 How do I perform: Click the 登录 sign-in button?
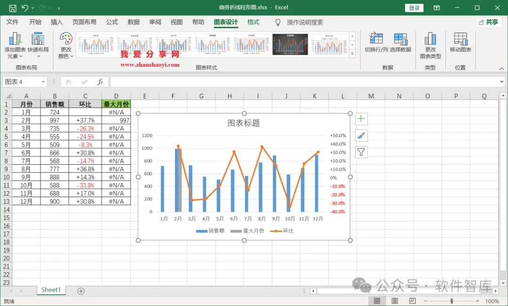(414, 8)
